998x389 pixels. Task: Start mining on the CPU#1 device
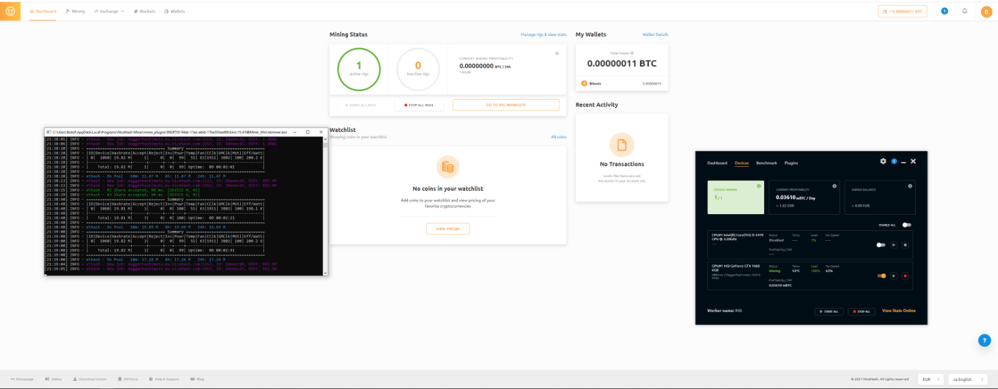click(x=894, y=245)
